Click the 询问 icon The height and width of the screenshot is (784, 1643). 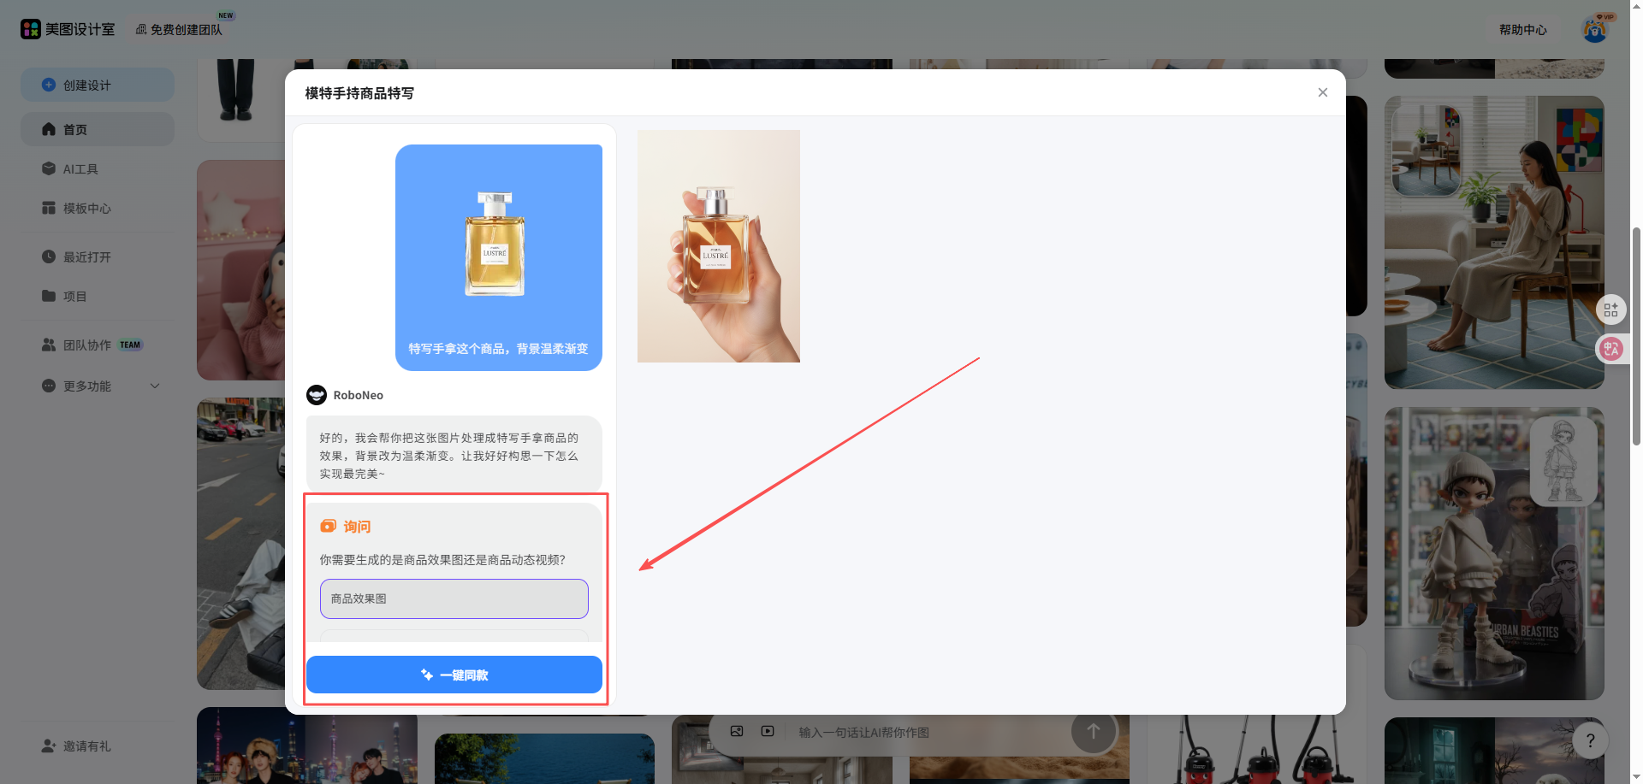point(328,527)
